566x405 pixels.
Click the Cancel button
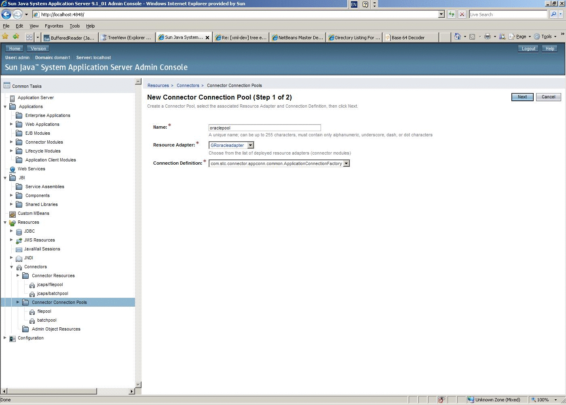(548, 97)
